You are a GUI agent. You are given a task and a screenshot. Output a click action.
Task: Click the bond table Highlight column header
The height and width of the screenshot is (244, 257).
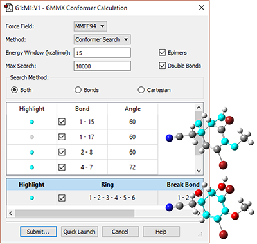(31, 109)
